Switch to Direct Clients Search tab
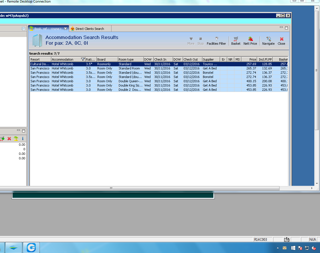Screen dimensions: 320x253 90,28
